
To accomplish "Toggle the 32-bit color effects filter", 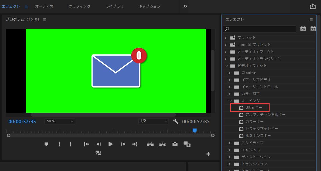I will 313,29.
